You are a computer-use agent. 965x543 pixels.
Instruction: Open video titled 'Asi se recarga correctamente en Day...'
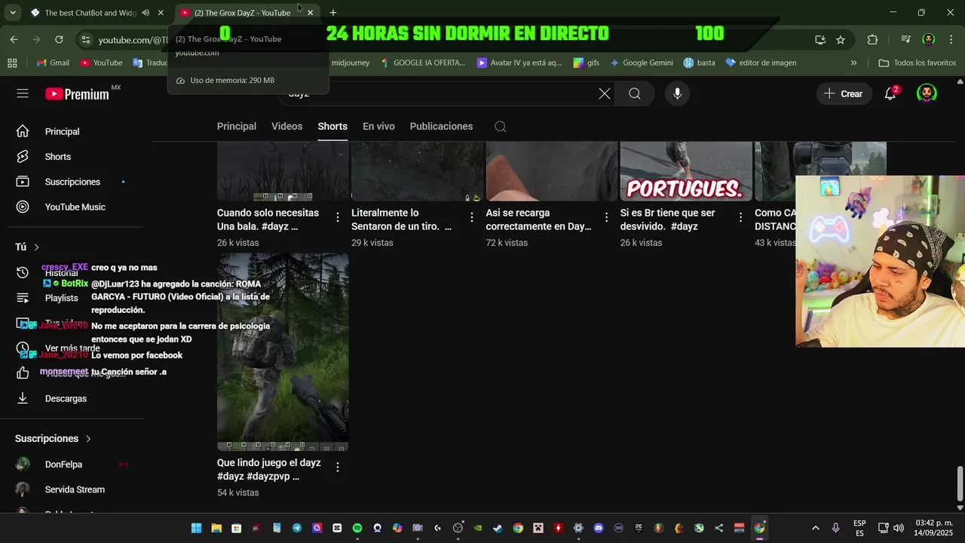pyautogui.click(x=538, y=219)
